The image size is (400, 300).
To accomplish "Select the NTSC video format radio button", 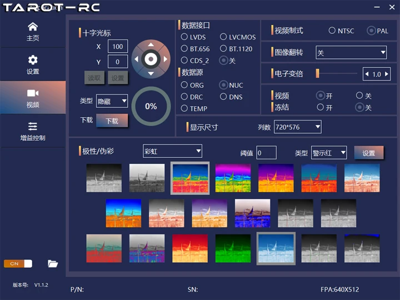I will coord(332,31).
